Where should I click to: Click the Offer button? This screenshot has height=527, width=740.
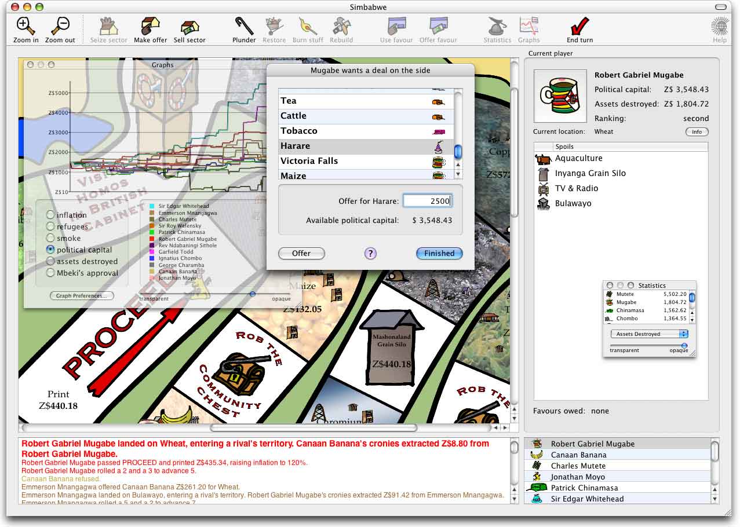point(301,254)
